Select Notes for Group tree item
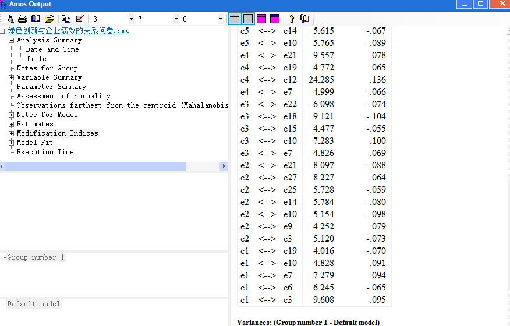The height and width of the screenshot is (326, 510). [47, 68]
